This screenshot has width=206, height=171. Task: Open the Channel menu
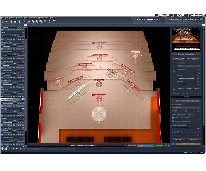[12, 18]
